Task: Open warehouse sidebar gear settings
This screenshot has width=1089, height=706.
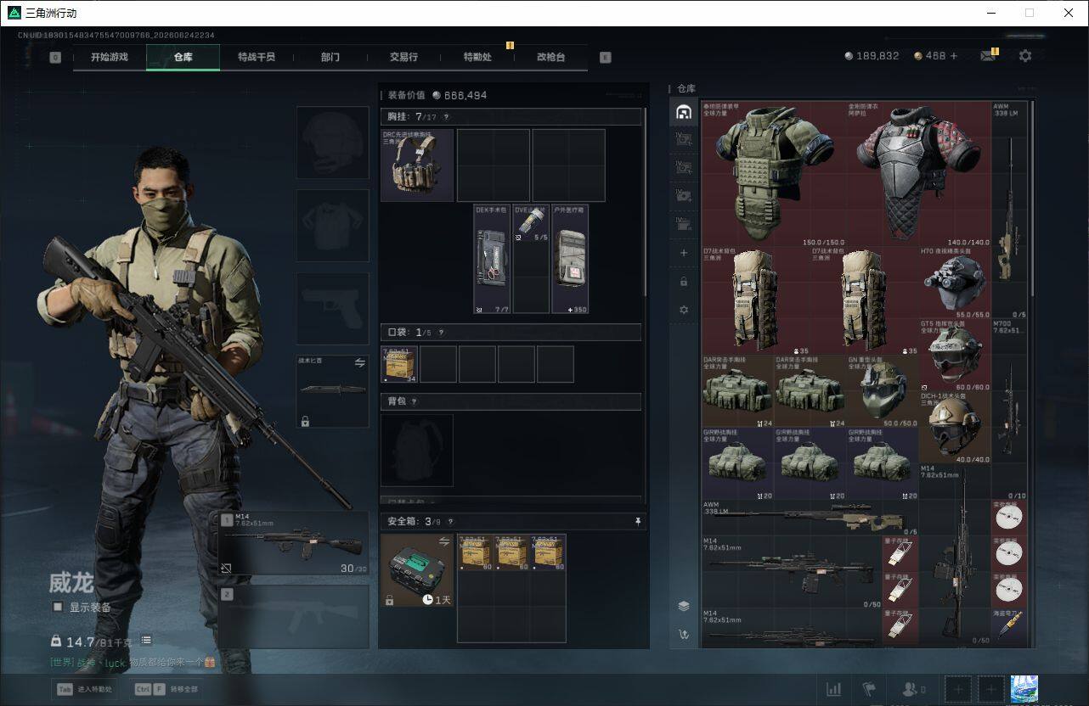Action: [684, 311]
